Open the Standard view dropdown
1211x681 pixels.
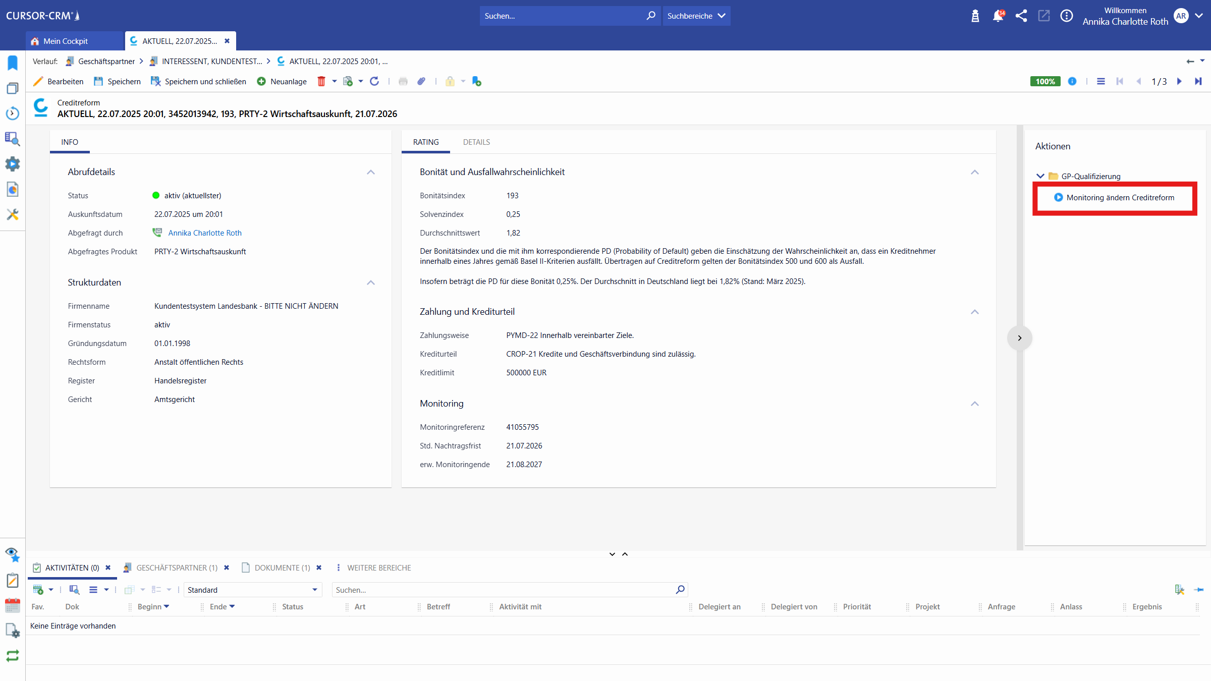[x=253, y=590]
